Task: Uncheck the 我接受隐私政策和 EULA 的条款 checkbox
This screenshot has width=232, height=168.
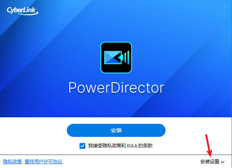Action: [x=82, y=146]
